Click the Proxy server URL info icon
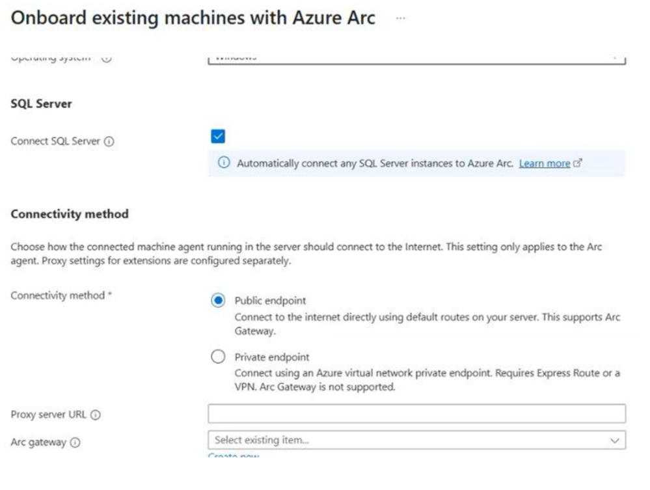 pyautogui.click(x=96, y=415)
